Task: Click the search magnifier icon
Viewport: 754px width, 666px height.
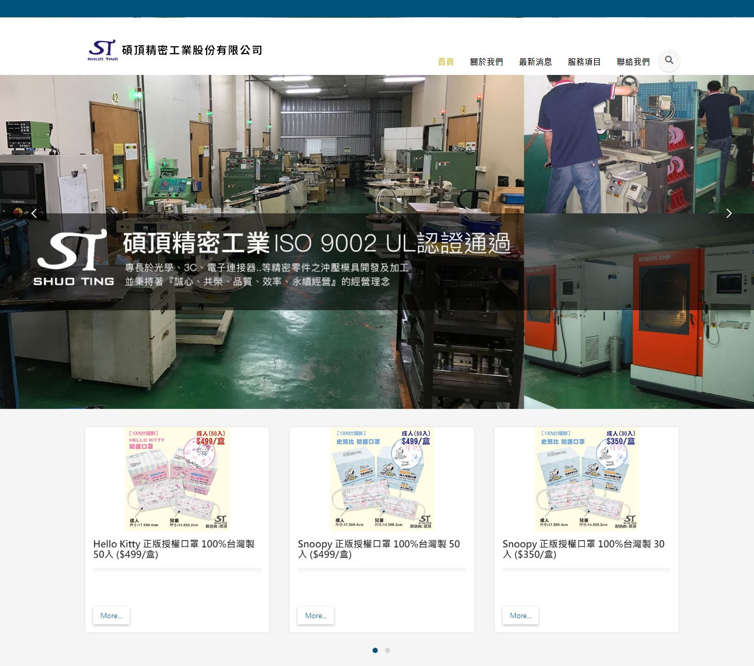Action: pyautogui.click(x=669, y=60)
